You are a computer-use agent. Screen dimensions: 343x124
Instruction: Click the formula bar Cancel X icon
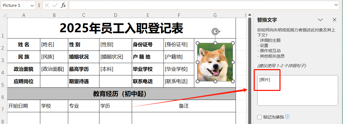coord(47,5)
